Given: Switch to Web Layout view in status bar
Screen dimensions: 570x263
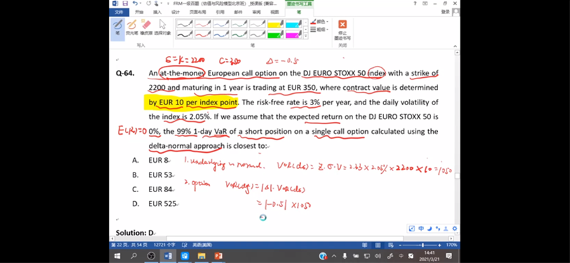Looking at the screenshot, I should (x=390, y=245).
